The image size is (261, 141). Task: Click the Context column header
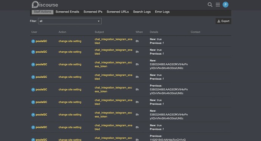point(196,32)
